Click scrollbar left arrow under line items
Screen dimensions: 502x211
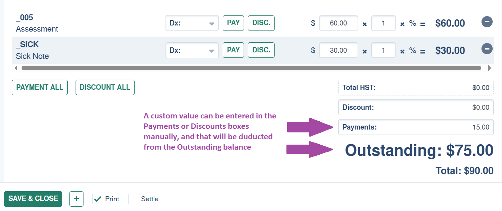(15, 68)
